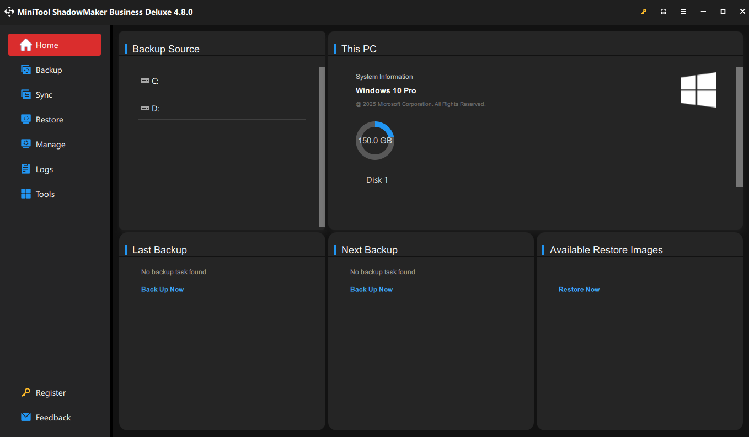
Task: Click the Disk 1 usage ring chart
Action: pyautogui.click(x=375, y=141)
